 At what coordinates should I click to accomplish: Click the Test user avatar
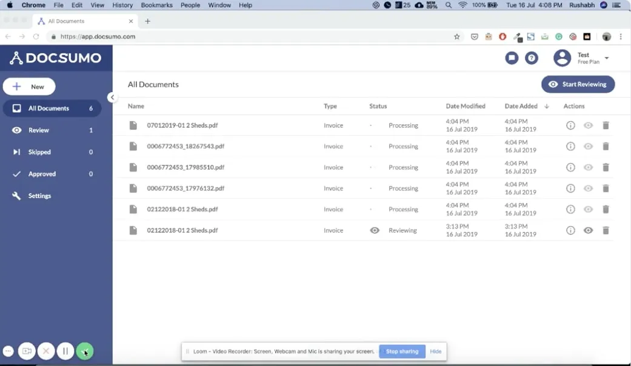(x=562, y=58)
